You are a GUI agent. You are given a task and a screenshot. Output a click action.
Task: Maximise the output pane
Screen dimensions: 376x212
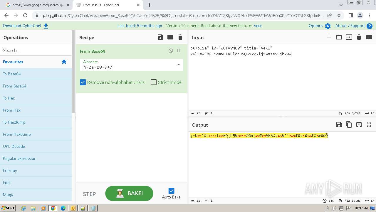point(369,125)
